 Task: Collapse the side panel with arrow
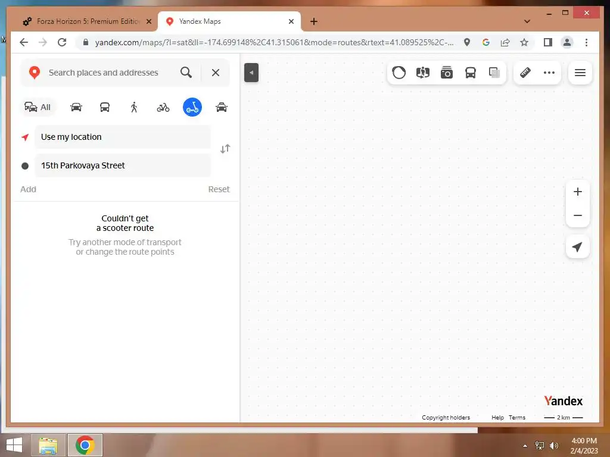[x=251, y=73]
